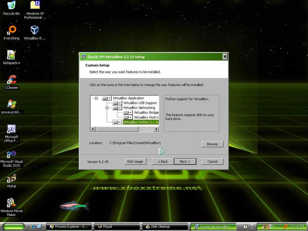Select the VirtualBox Python 2.x Support item

click(141, 122)
